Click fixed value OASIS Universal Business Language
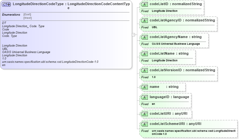This screenshot has height=139, width=239. click(x=176, y=44)
